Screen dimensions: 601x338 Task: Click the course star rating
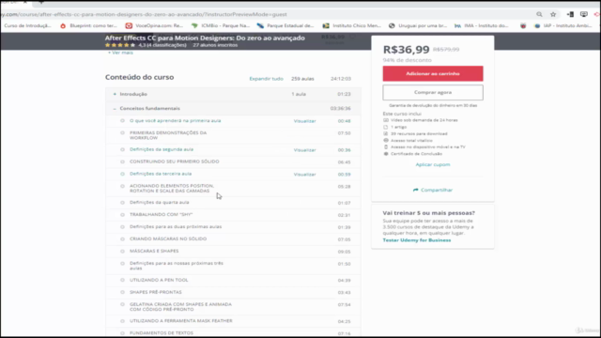click(120, 45)
